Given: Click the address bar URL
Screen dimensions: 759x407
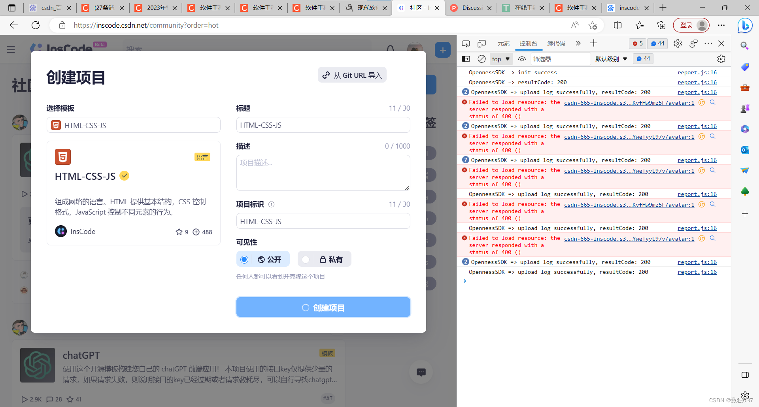Looking at the screenshot, I should [x=146, y=25].
